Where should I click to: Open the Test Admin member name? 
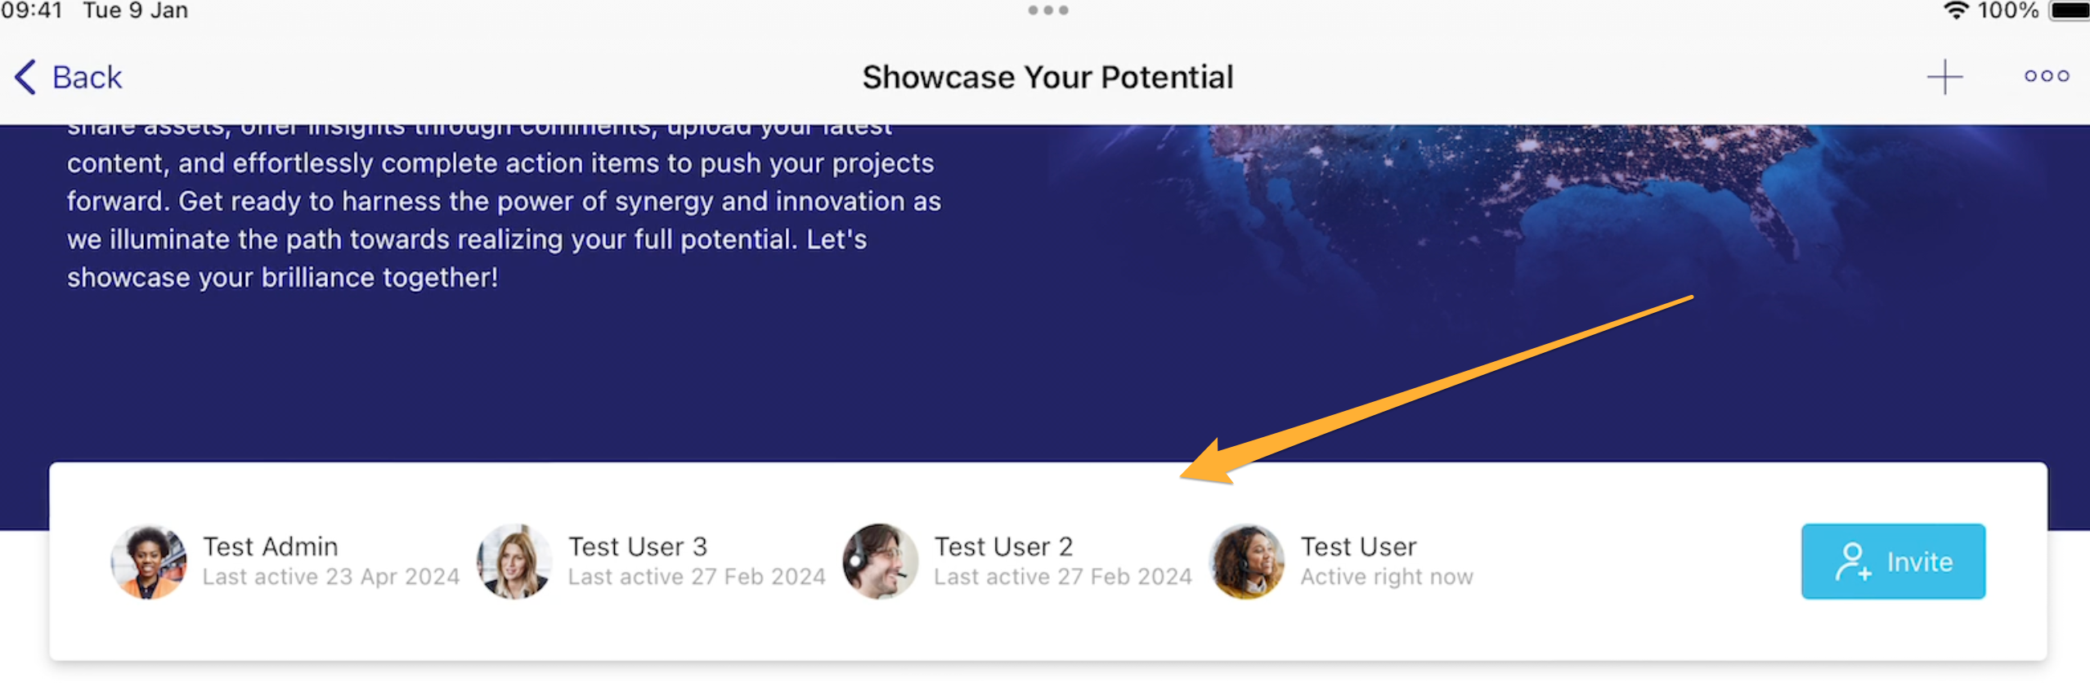pos(271,547)
